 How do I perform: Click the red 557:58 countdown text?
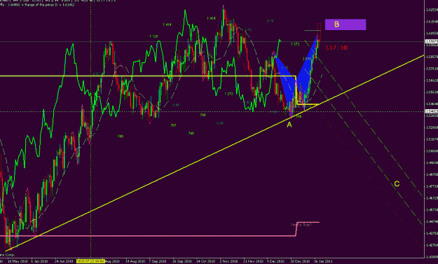coord(336,48)
